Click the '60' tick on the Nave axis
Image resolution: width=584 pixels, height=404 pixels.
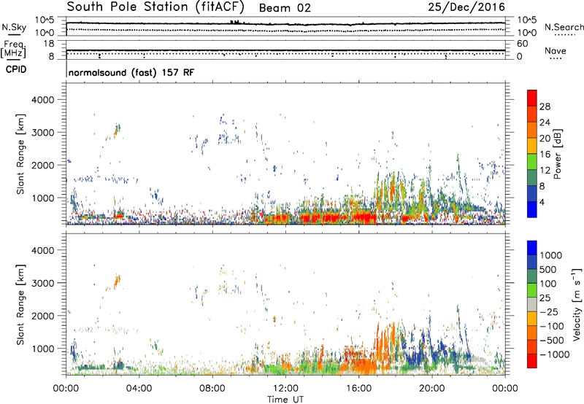(x=522, y=44)
